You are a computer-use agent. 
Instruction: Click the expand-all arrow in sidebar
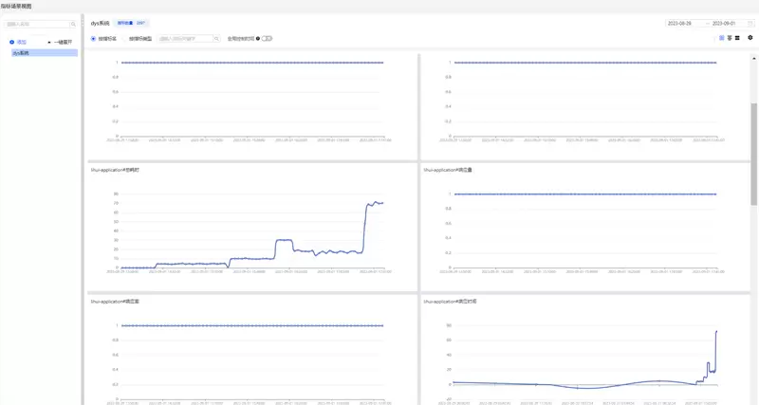pyautogui.click(x=49, y=43)
